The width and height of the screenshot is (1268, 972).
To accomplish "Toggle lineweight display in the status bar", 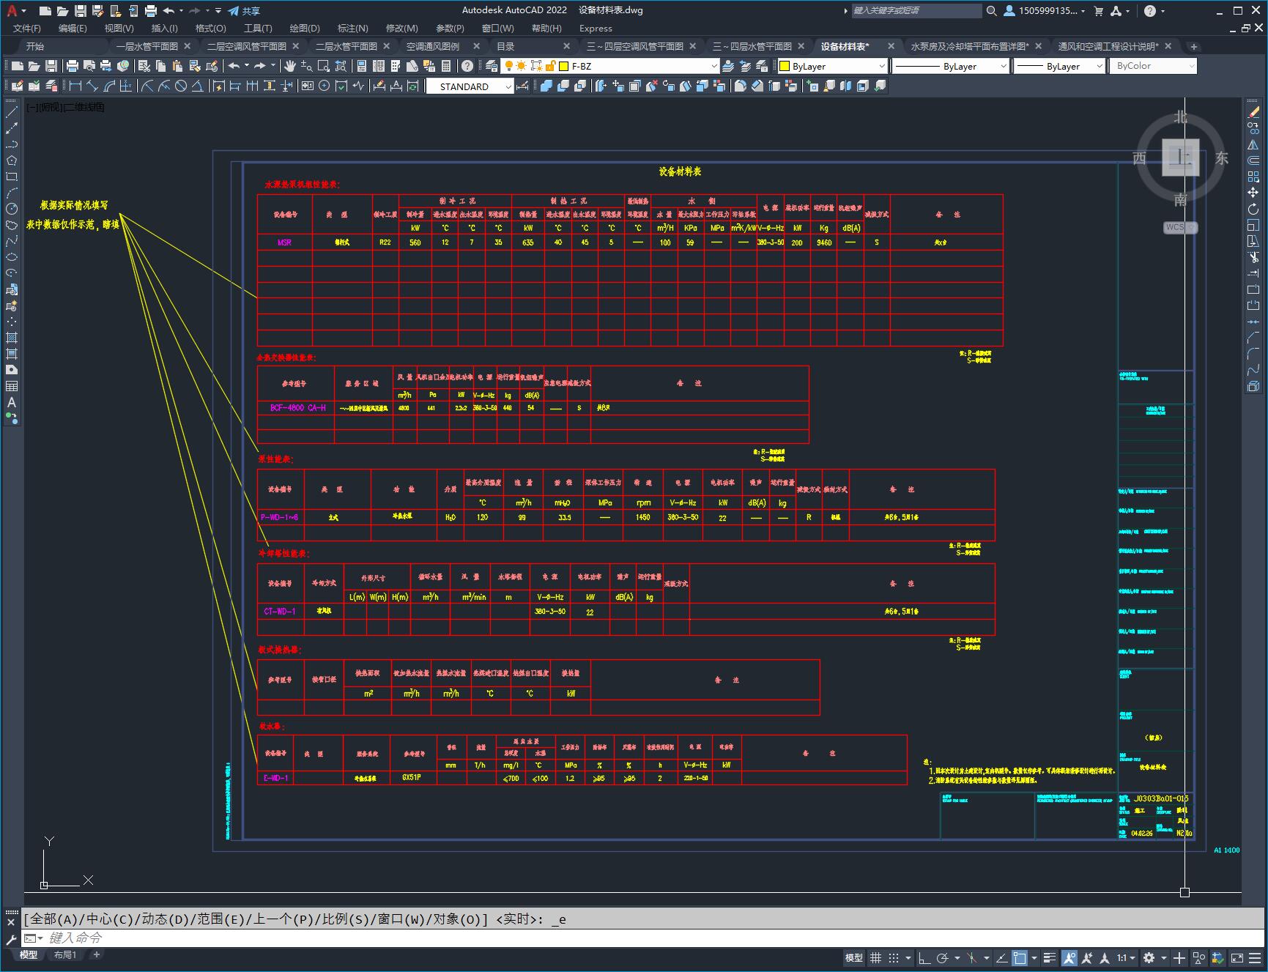I will tap(1050, 958).
